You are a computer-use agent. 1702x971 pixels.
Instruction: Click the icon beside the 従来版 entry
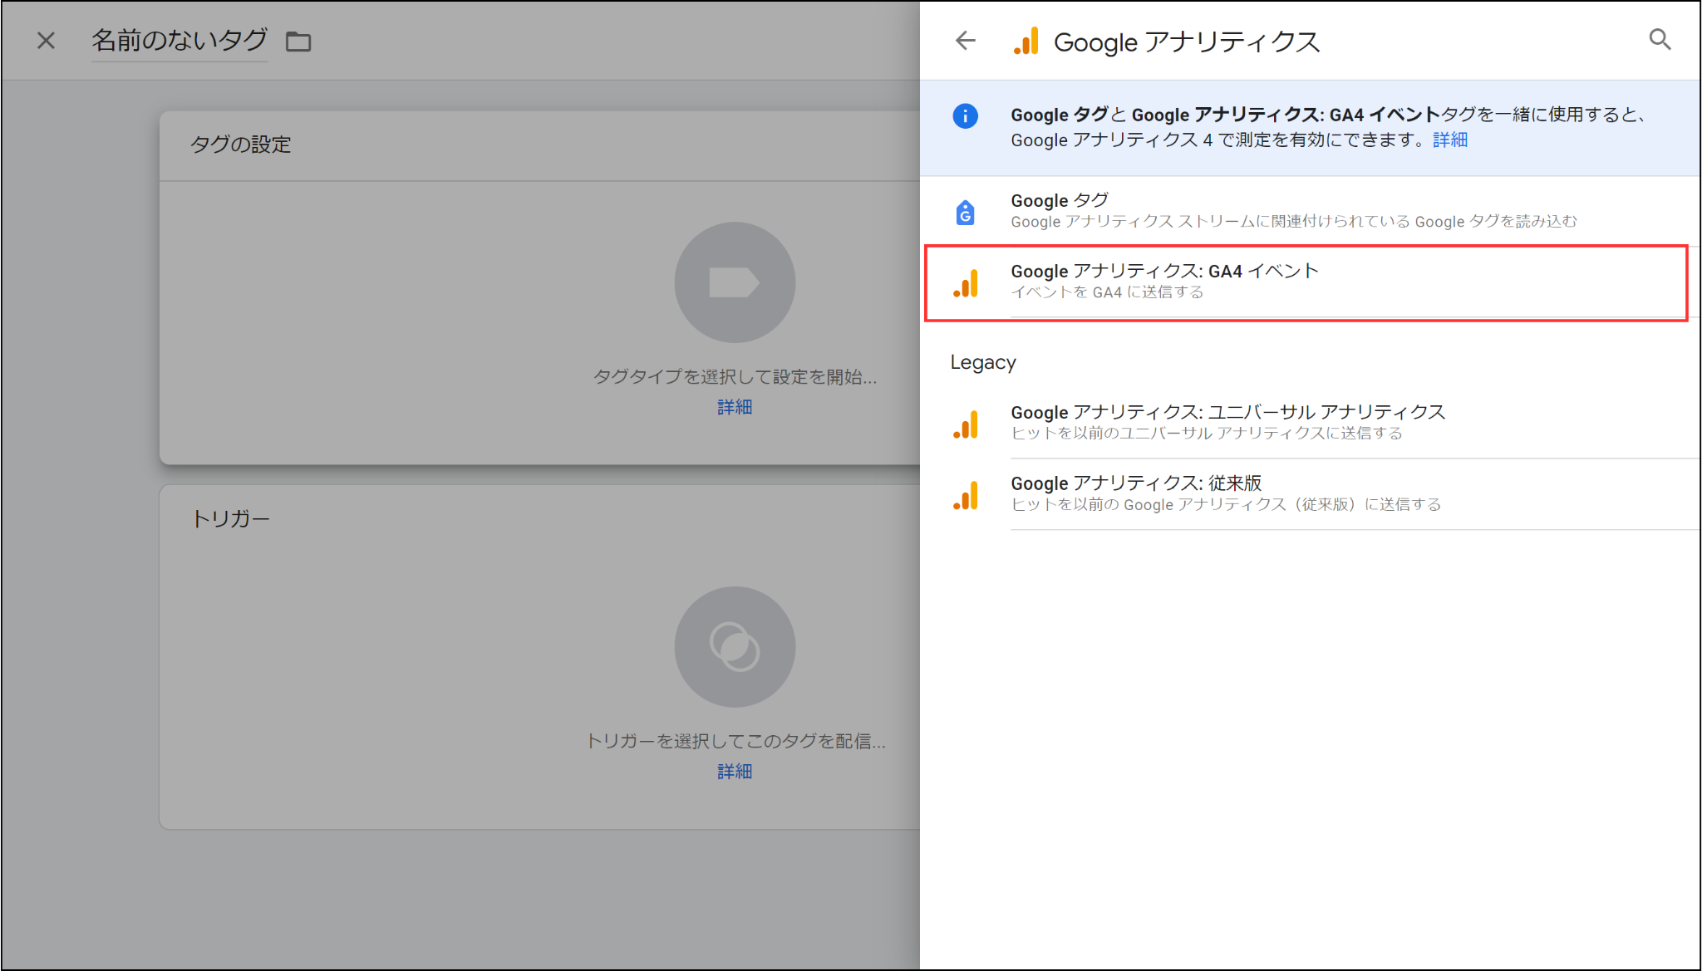point(966,495)
